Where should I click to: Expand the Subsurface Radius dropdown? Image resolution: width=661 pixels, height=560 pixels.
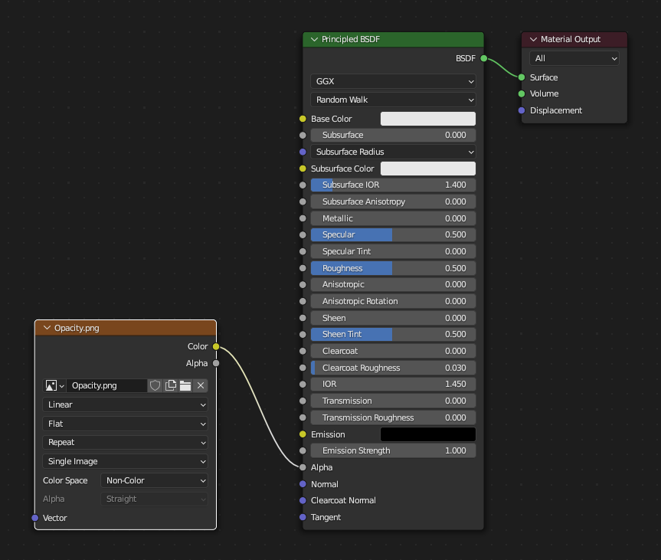click(x=393, y=152)
